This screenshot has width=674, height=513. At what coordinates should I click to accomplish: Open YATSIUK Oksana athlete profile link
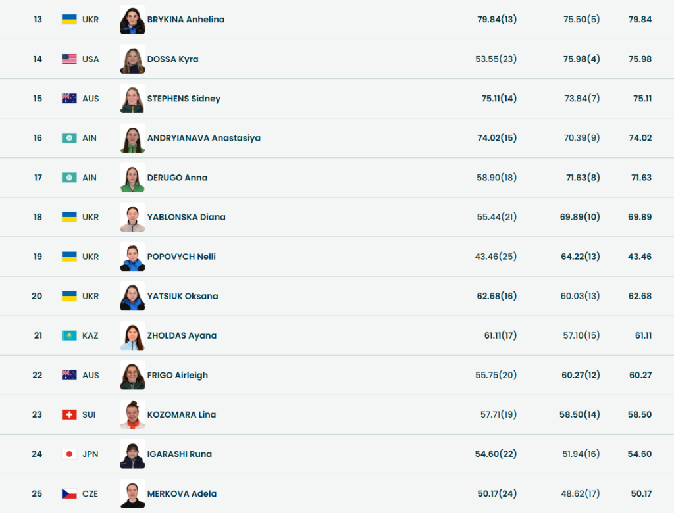(182, 296)
